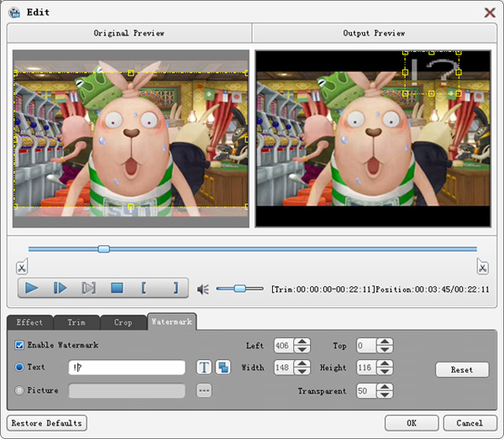Set trim start with left bracket icon
This screenshot has height=439, width=504.
click(144, 288)
